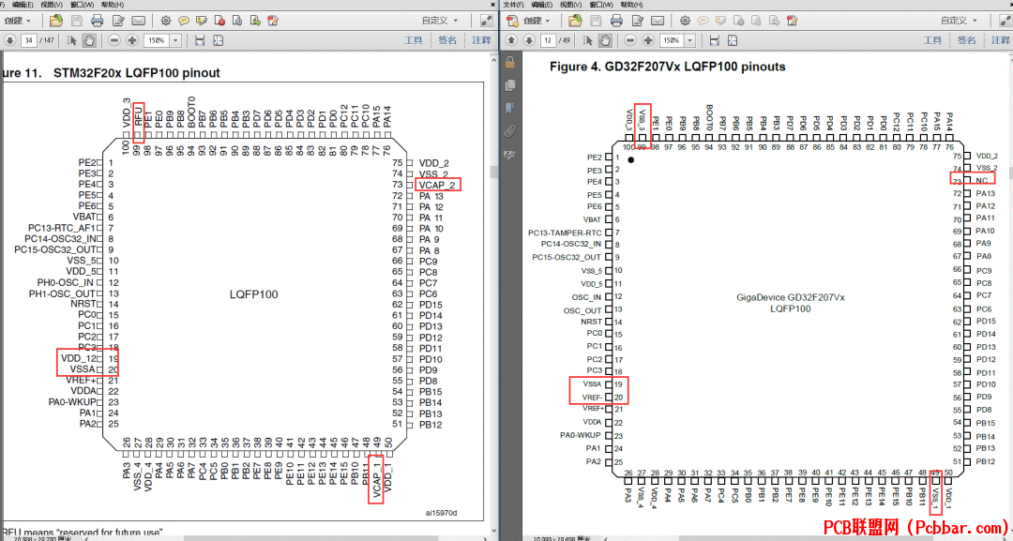Open 视图(V) menu in right window
1013x541 pixels.
(570, 5)
